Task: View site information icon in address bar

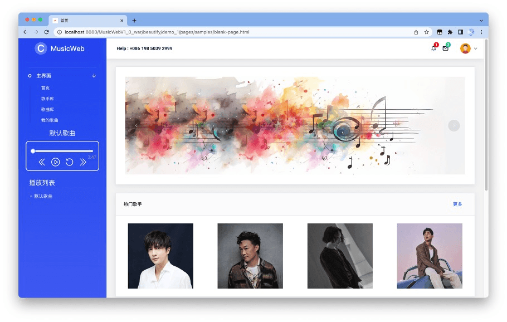Action: click(x=60, y=32)
